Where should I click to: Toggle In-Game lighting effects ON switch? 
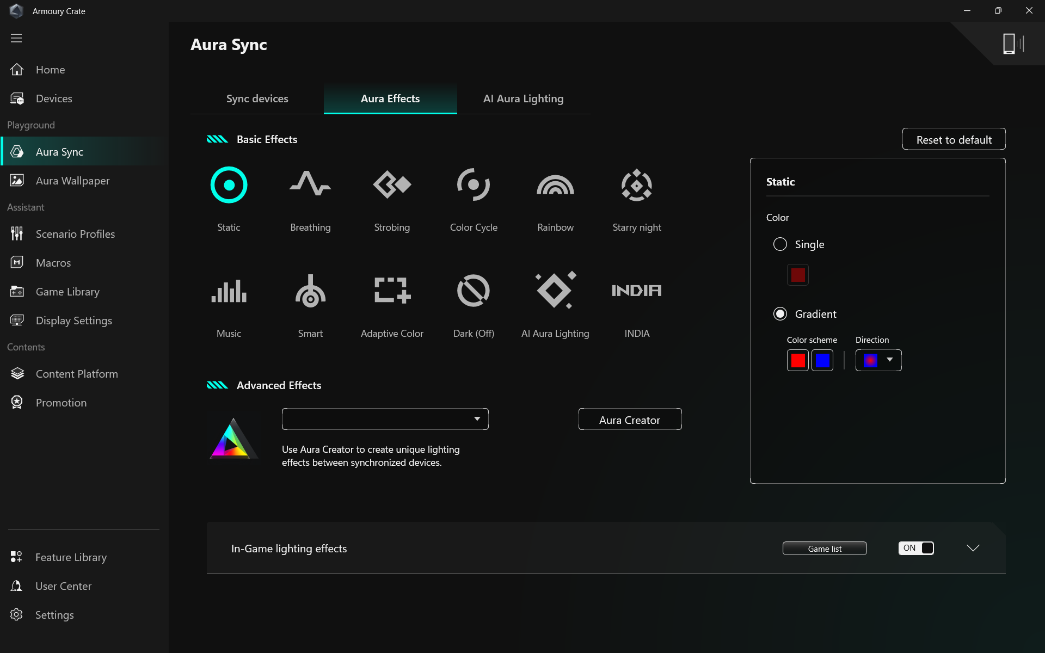pyautogui.click(x=916, y=548)
